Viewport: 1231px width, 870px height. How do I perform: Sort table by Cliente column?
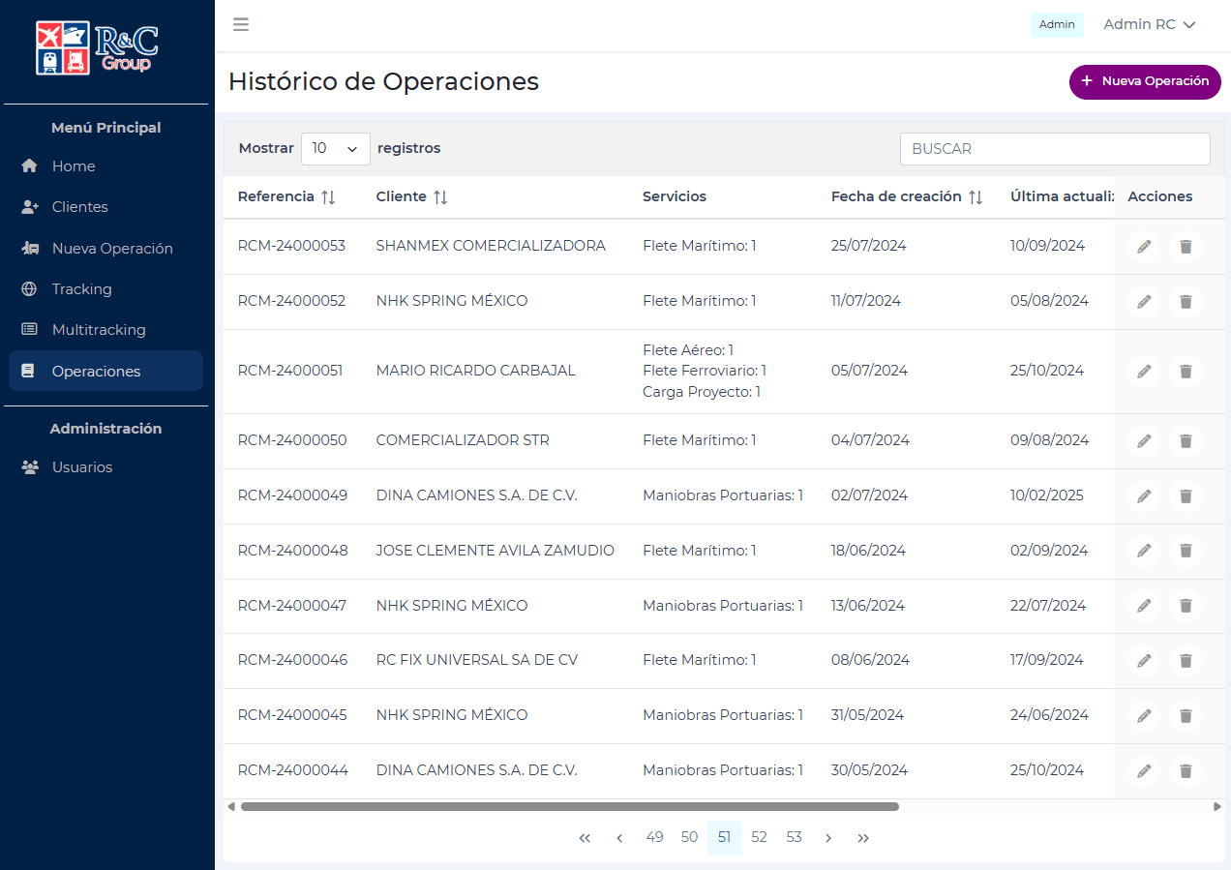pos(440,196)
